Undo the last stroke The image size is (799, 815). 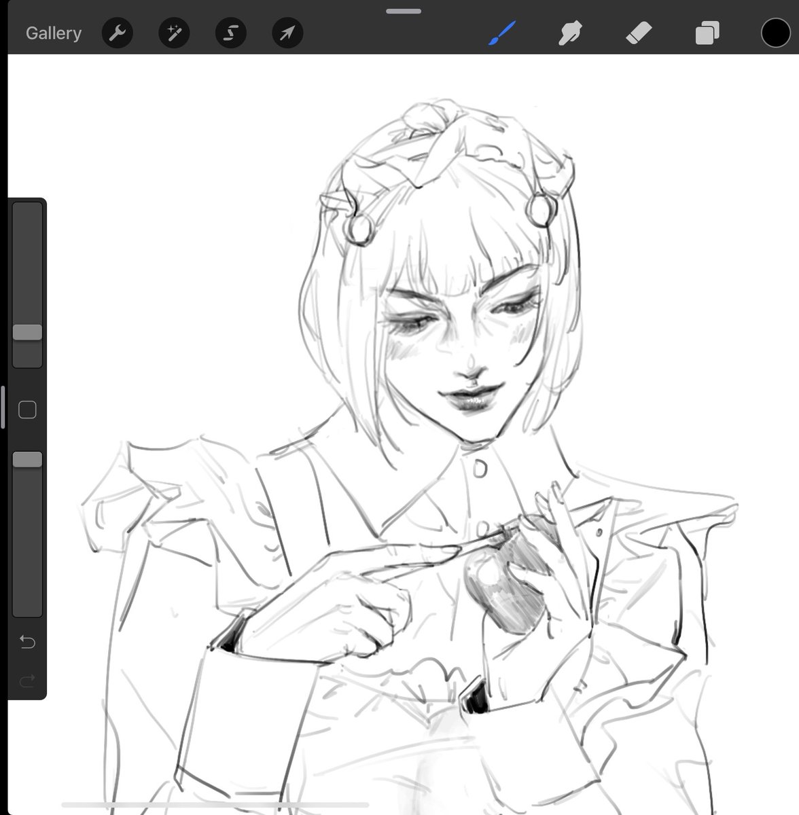(27, 642)
